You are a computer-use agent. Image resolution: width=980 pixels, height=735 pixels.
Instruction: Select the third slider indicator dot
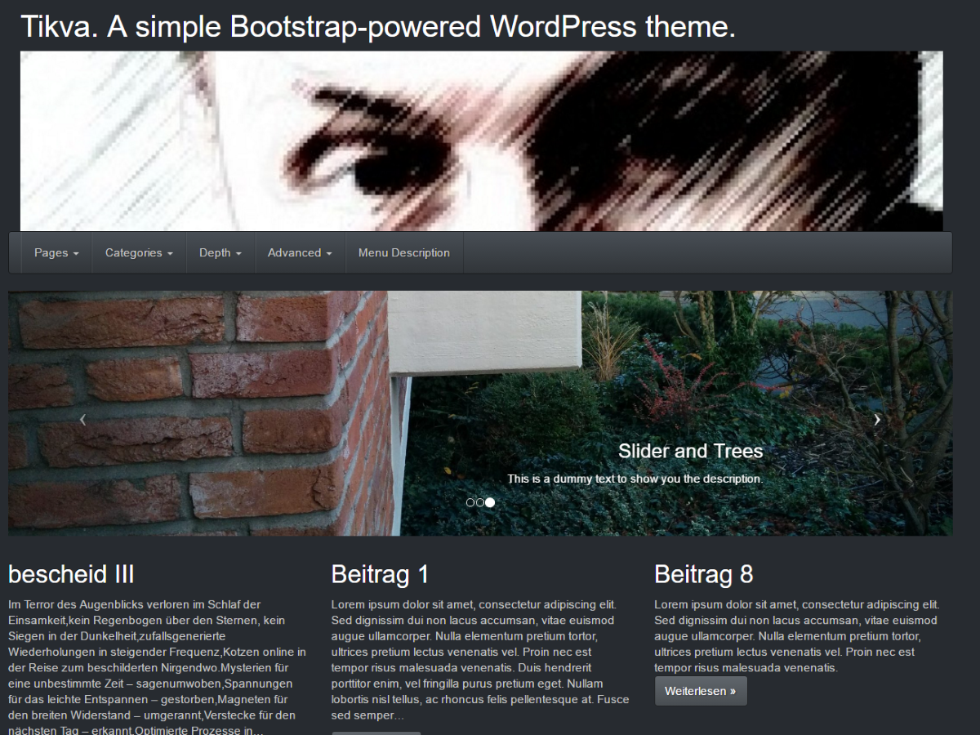click(x=491, y=502)
